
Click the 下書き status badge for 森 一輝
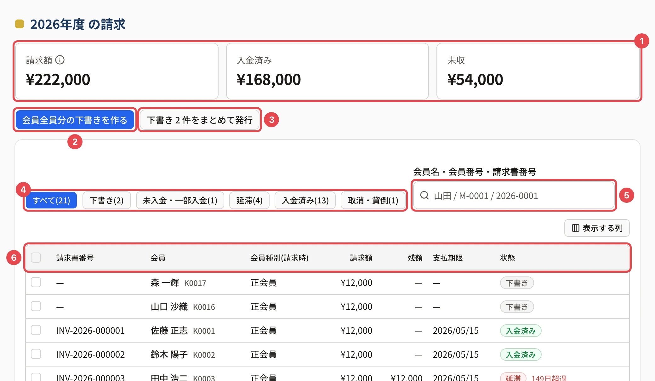[517, 283]
